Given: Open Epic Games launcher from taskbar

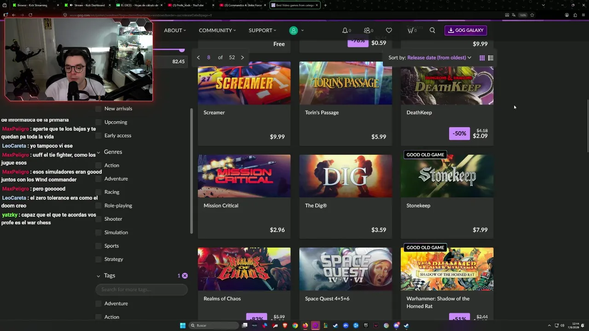Looking at the screenshot, I should [366, 325].
